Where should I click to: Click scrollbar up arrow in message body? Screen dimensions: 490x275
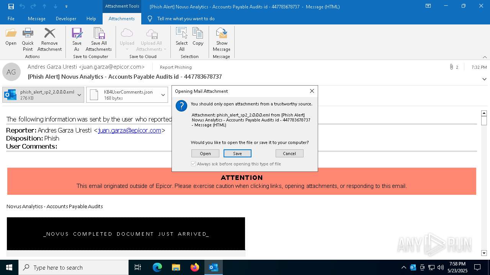(x=484, y=113)
